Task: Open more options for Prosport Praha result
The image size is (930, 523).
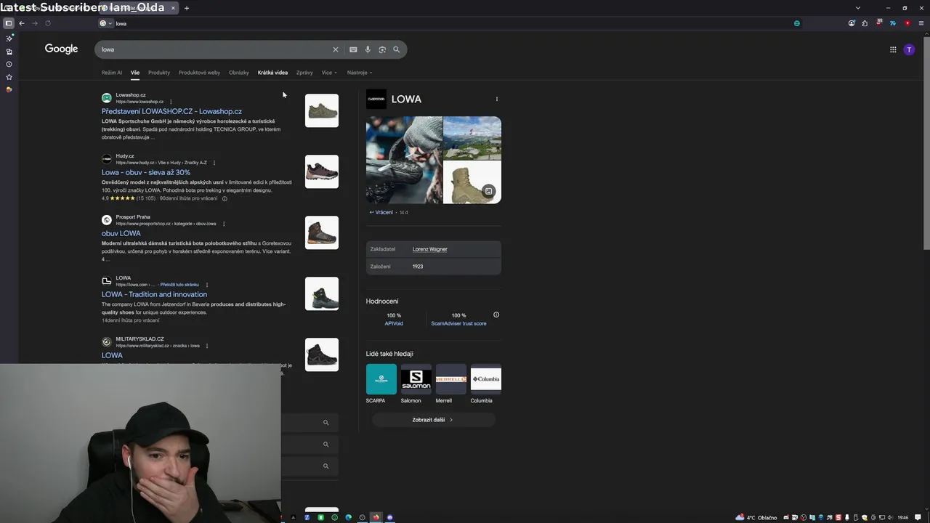Action: tap(224, 224)
